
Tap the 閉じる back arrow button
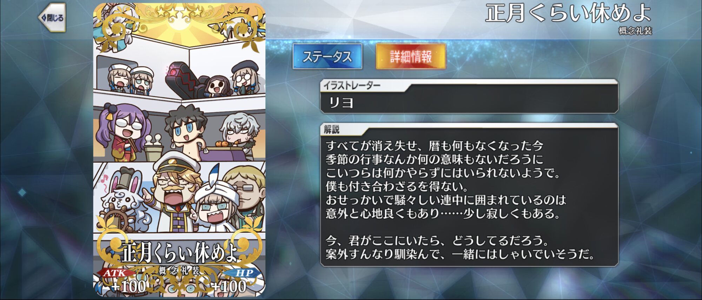52,18
